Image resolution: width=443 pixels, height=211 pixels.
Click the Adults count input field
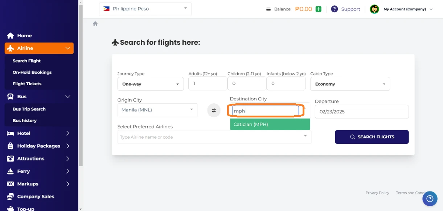coord(208,83)
